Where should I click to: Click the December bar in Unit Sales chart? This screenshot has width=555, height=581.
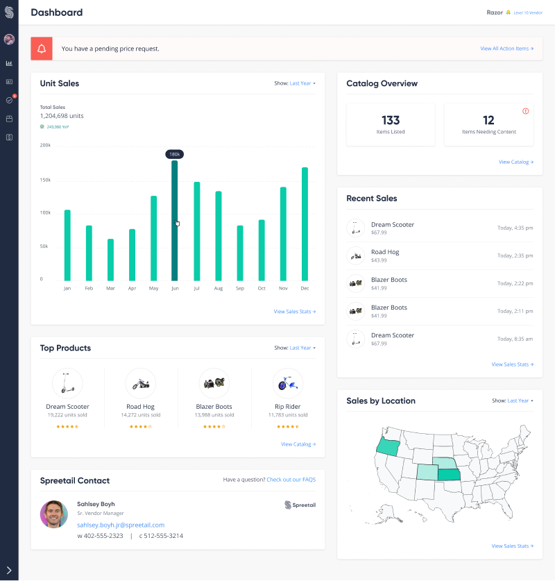click(305, 224)
